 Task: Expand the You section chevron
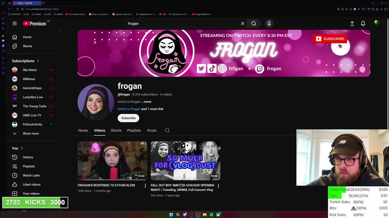pos(22,148)
